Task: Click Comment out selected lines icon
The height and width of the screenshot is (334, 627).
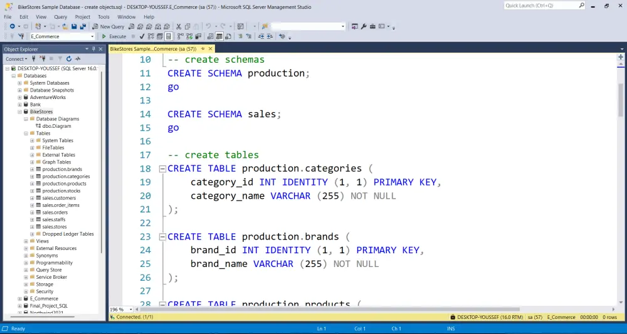Action: click(240, 36)
